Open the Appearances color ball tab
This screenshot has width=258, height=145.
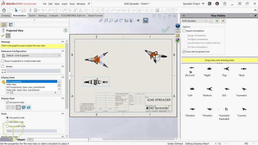(178, 40)
